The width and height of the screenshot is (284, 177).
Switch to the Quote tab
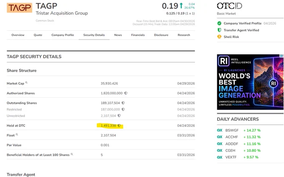[38, 35]
